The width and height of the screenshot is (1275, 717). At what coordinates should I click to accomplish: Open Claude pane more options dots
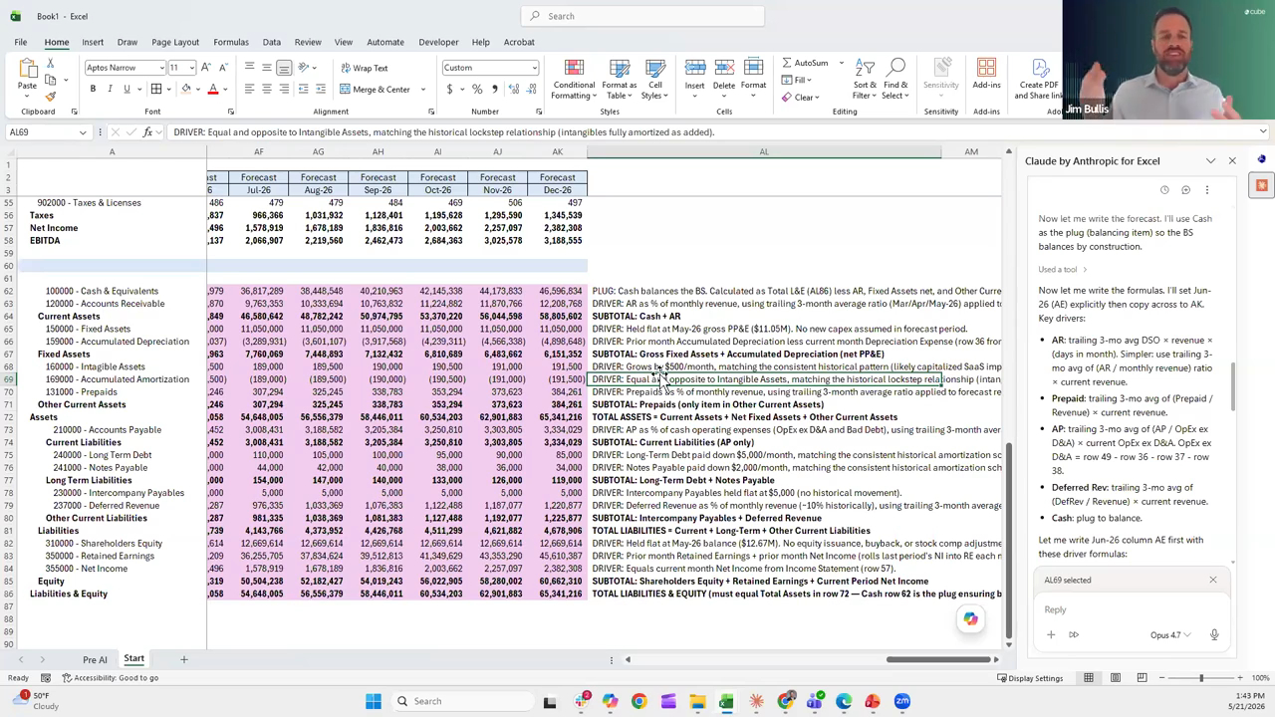(x=1206, y=190)
